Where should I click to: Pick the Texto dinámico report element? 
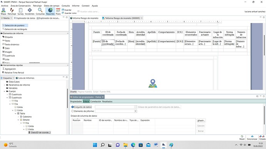pos(11,45)
